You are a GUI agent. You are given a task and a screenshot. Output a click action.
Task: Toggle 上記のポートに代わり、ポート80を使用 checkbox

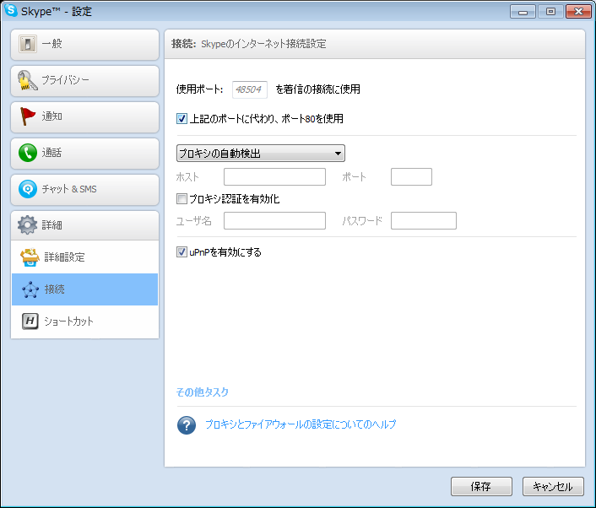182,118
